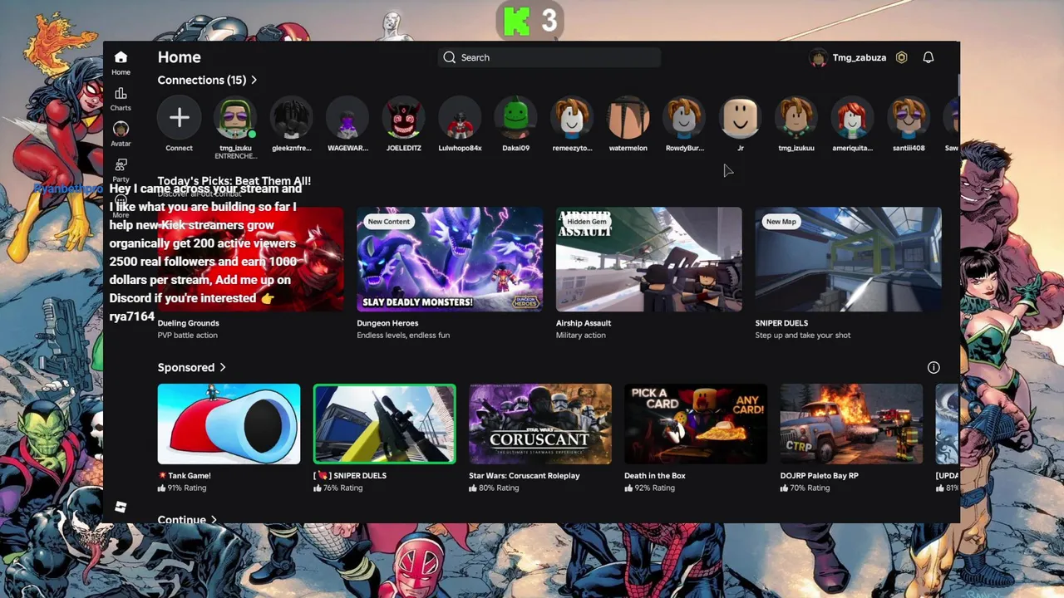Open the Avatar sidebar item
The image size is (1064, 598).
(x=121, y=134)
